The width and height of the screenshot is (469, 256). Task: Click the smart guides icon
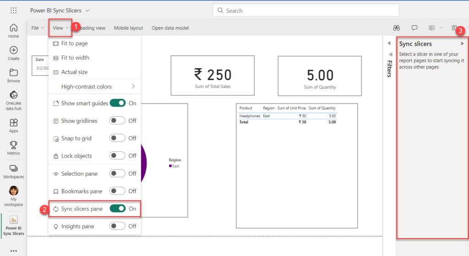coord(56,103)
